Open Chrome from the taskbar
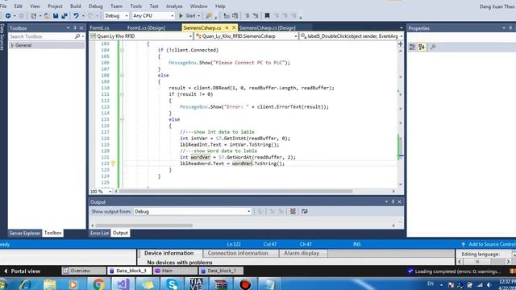 [x=98, y=284]
